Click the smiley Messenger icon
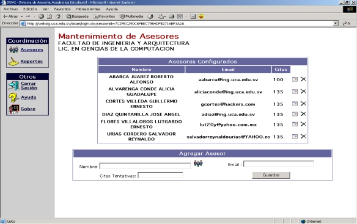Viewport: 357px width, 224px height. click(201, 16)
